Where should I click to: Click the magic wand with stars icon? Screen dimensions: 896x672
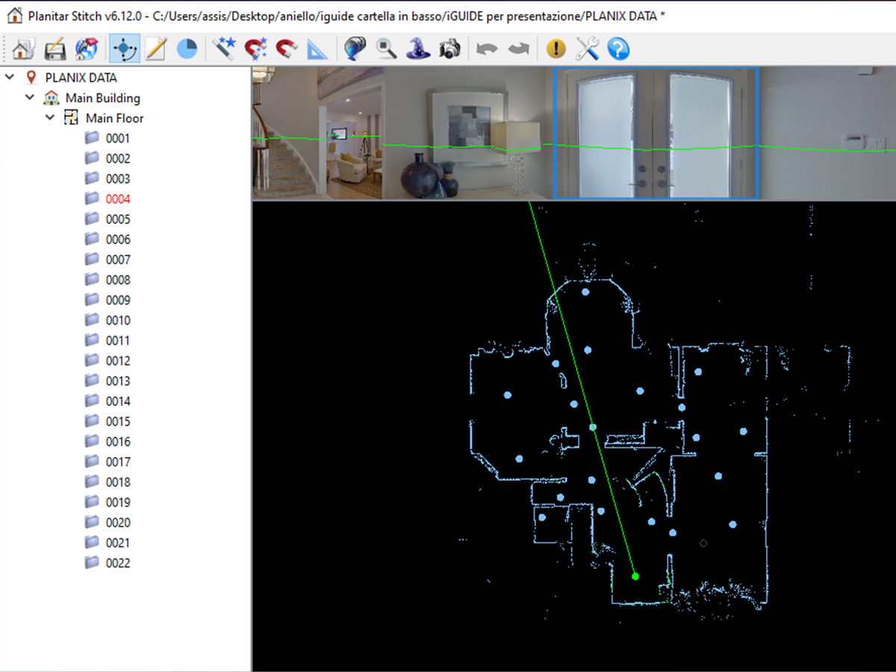click(224, 49)
